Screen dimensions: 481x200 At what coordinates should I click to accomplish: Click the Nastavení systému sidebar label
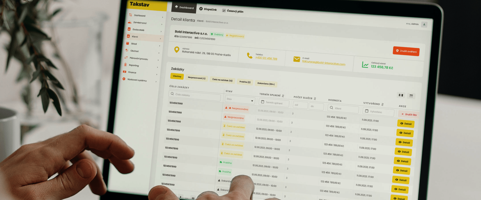(x=137, y=80)
